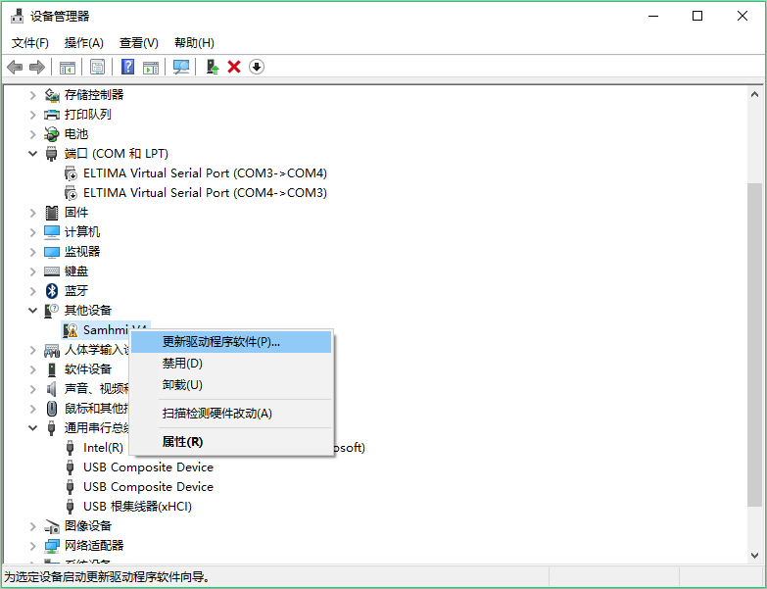The height and width of the screenshot is (589, 767).
Task: Click the Bluetooth device category icon
Action: tap(52, 290)
